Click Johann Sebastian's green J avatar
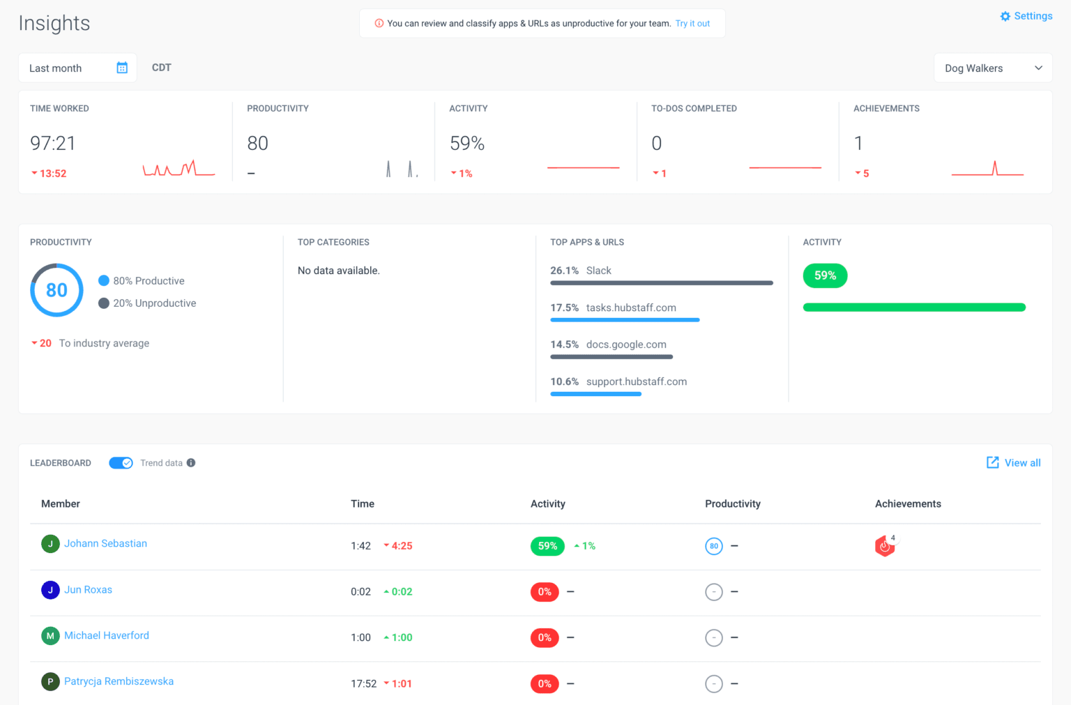1071x705 pixels. pyautogui.click(x=50, y=543)
